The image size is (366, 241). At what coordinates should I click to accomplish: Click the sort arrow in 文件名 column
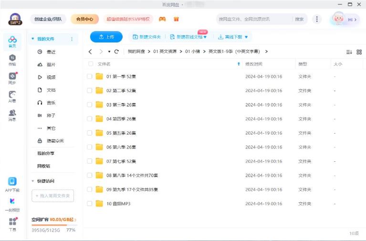coord(239,64)
